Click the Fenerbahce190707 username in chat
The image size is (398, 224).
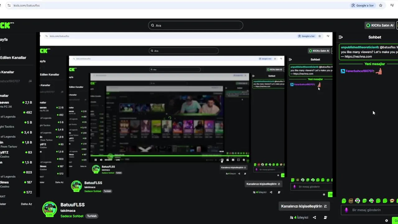coord(359,71)
